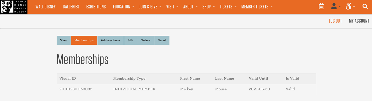The image size is (372, 101).
Task: Select the Orders tab
Action: [146, 40]
